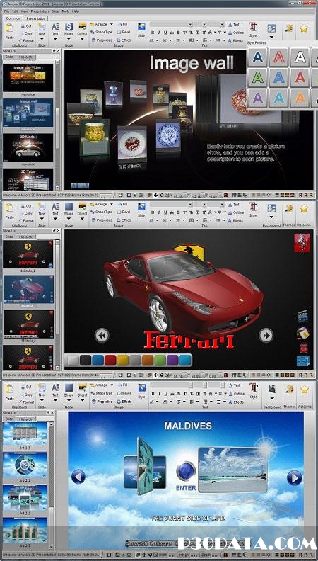Viewport: 318px width, 561px height.
Task: Toggle Italic in the middle window
Action: (159, 212)
